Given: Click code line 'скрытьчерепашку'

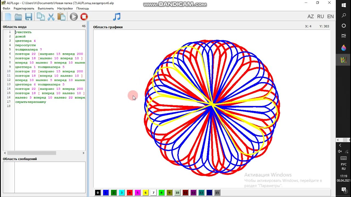Looking at the screenshot, I should click(x=31, y=102).
